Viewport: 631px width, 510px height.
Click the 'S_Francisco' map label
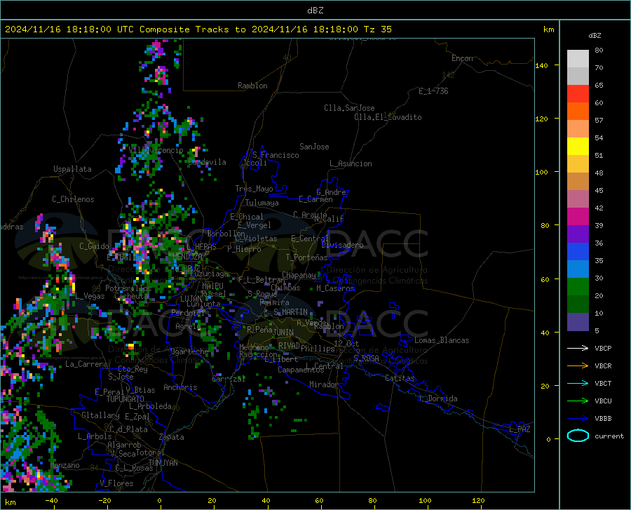click(x=276, y=155)
